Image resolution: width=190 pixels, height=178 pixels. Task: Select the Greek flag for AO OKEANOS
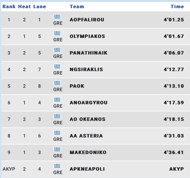tap(57, 116)
